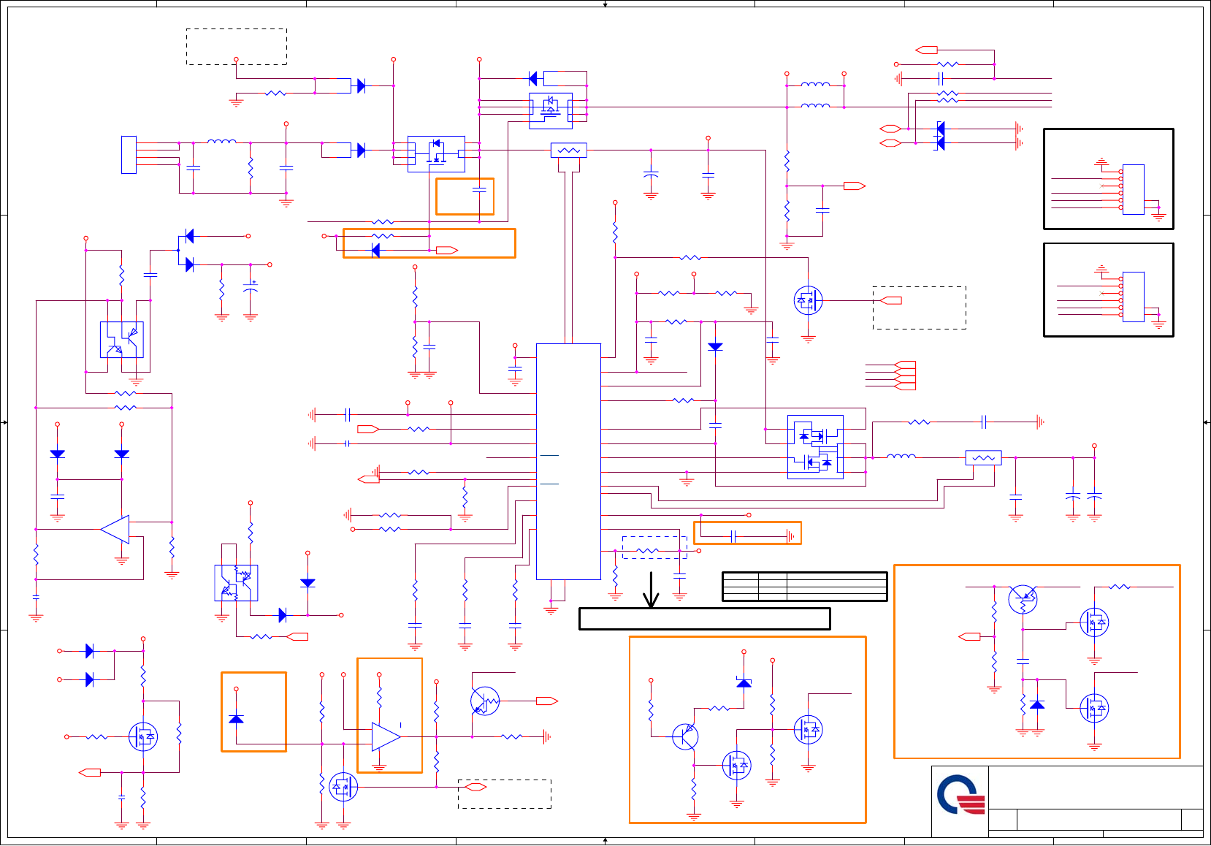This screenshot has width=1211, height=846.
Task: Select the capacitor in the small top orange box
Action: [479, 189]
